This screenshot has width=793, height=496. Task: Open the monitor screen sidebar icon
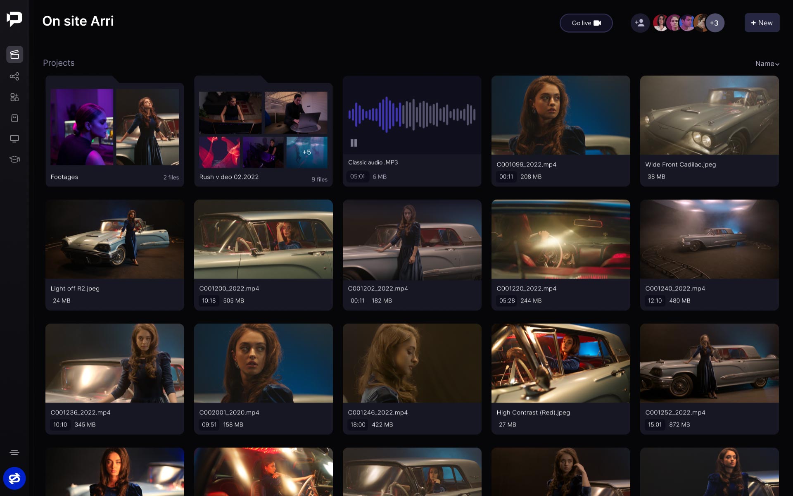point(14,138)
